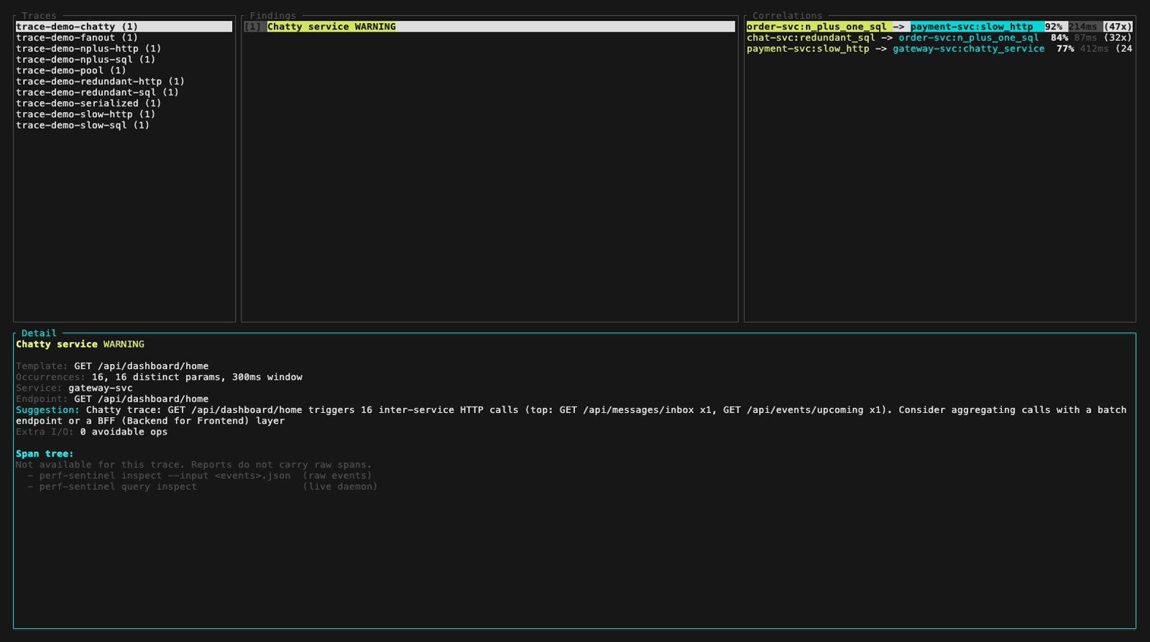Click the Findings panel title

[x=272, y=16]
